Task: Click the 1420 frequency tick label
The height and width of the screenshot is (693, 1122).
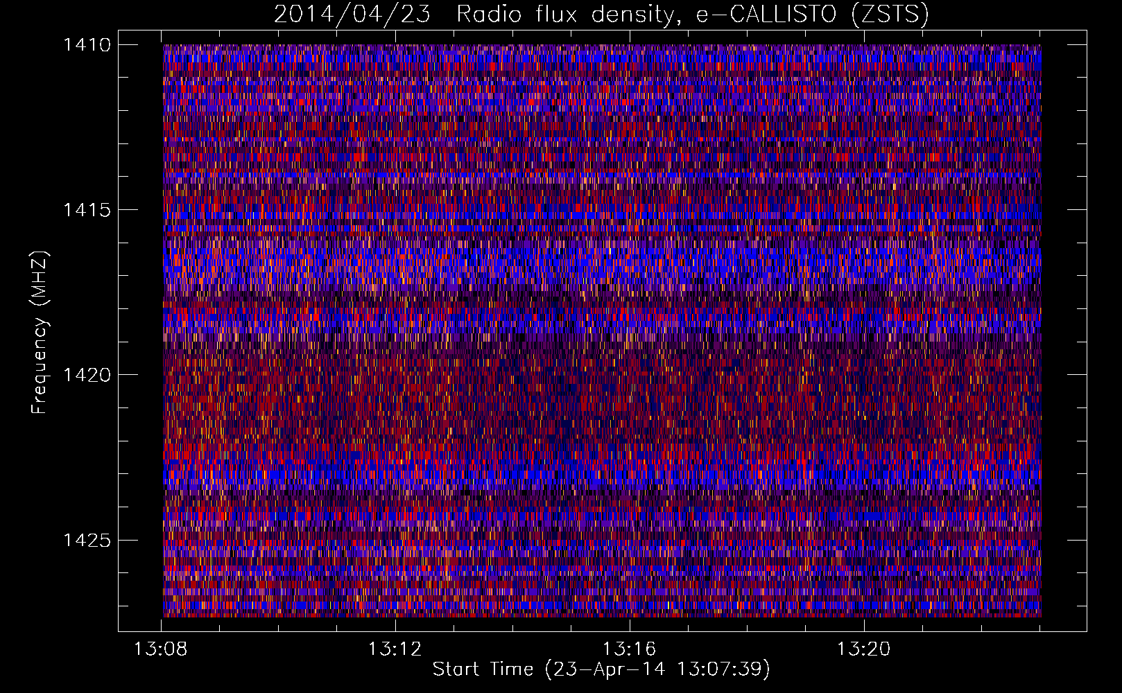Action: [x=87, y=375]
